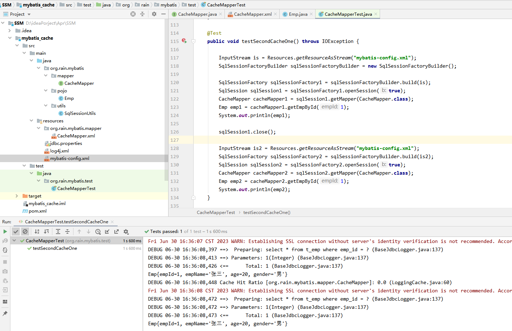Screen dimensions: 512x331
Task: Click CacheMapperTest in the editor bottom breadcrumb
Action: pos(216,212)
